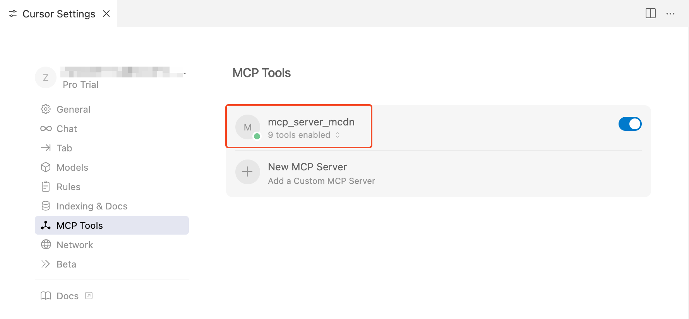Open the Docs link
The height and width of the screenshot is (319, 689).
[x=67, y=296]
